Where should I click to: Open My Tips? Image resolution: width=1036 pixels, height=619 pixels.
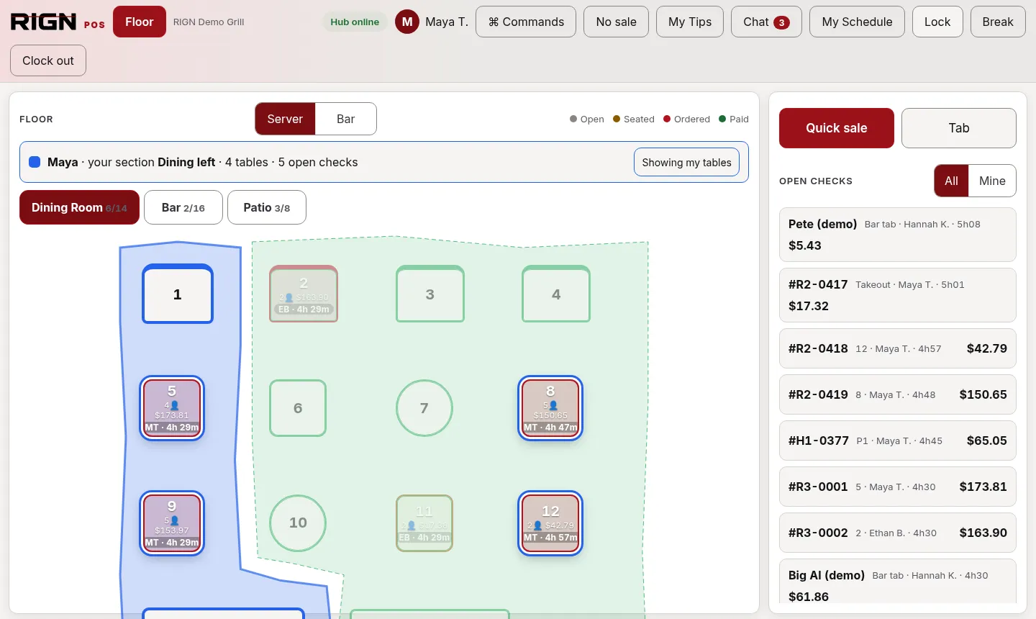point(690,22)
